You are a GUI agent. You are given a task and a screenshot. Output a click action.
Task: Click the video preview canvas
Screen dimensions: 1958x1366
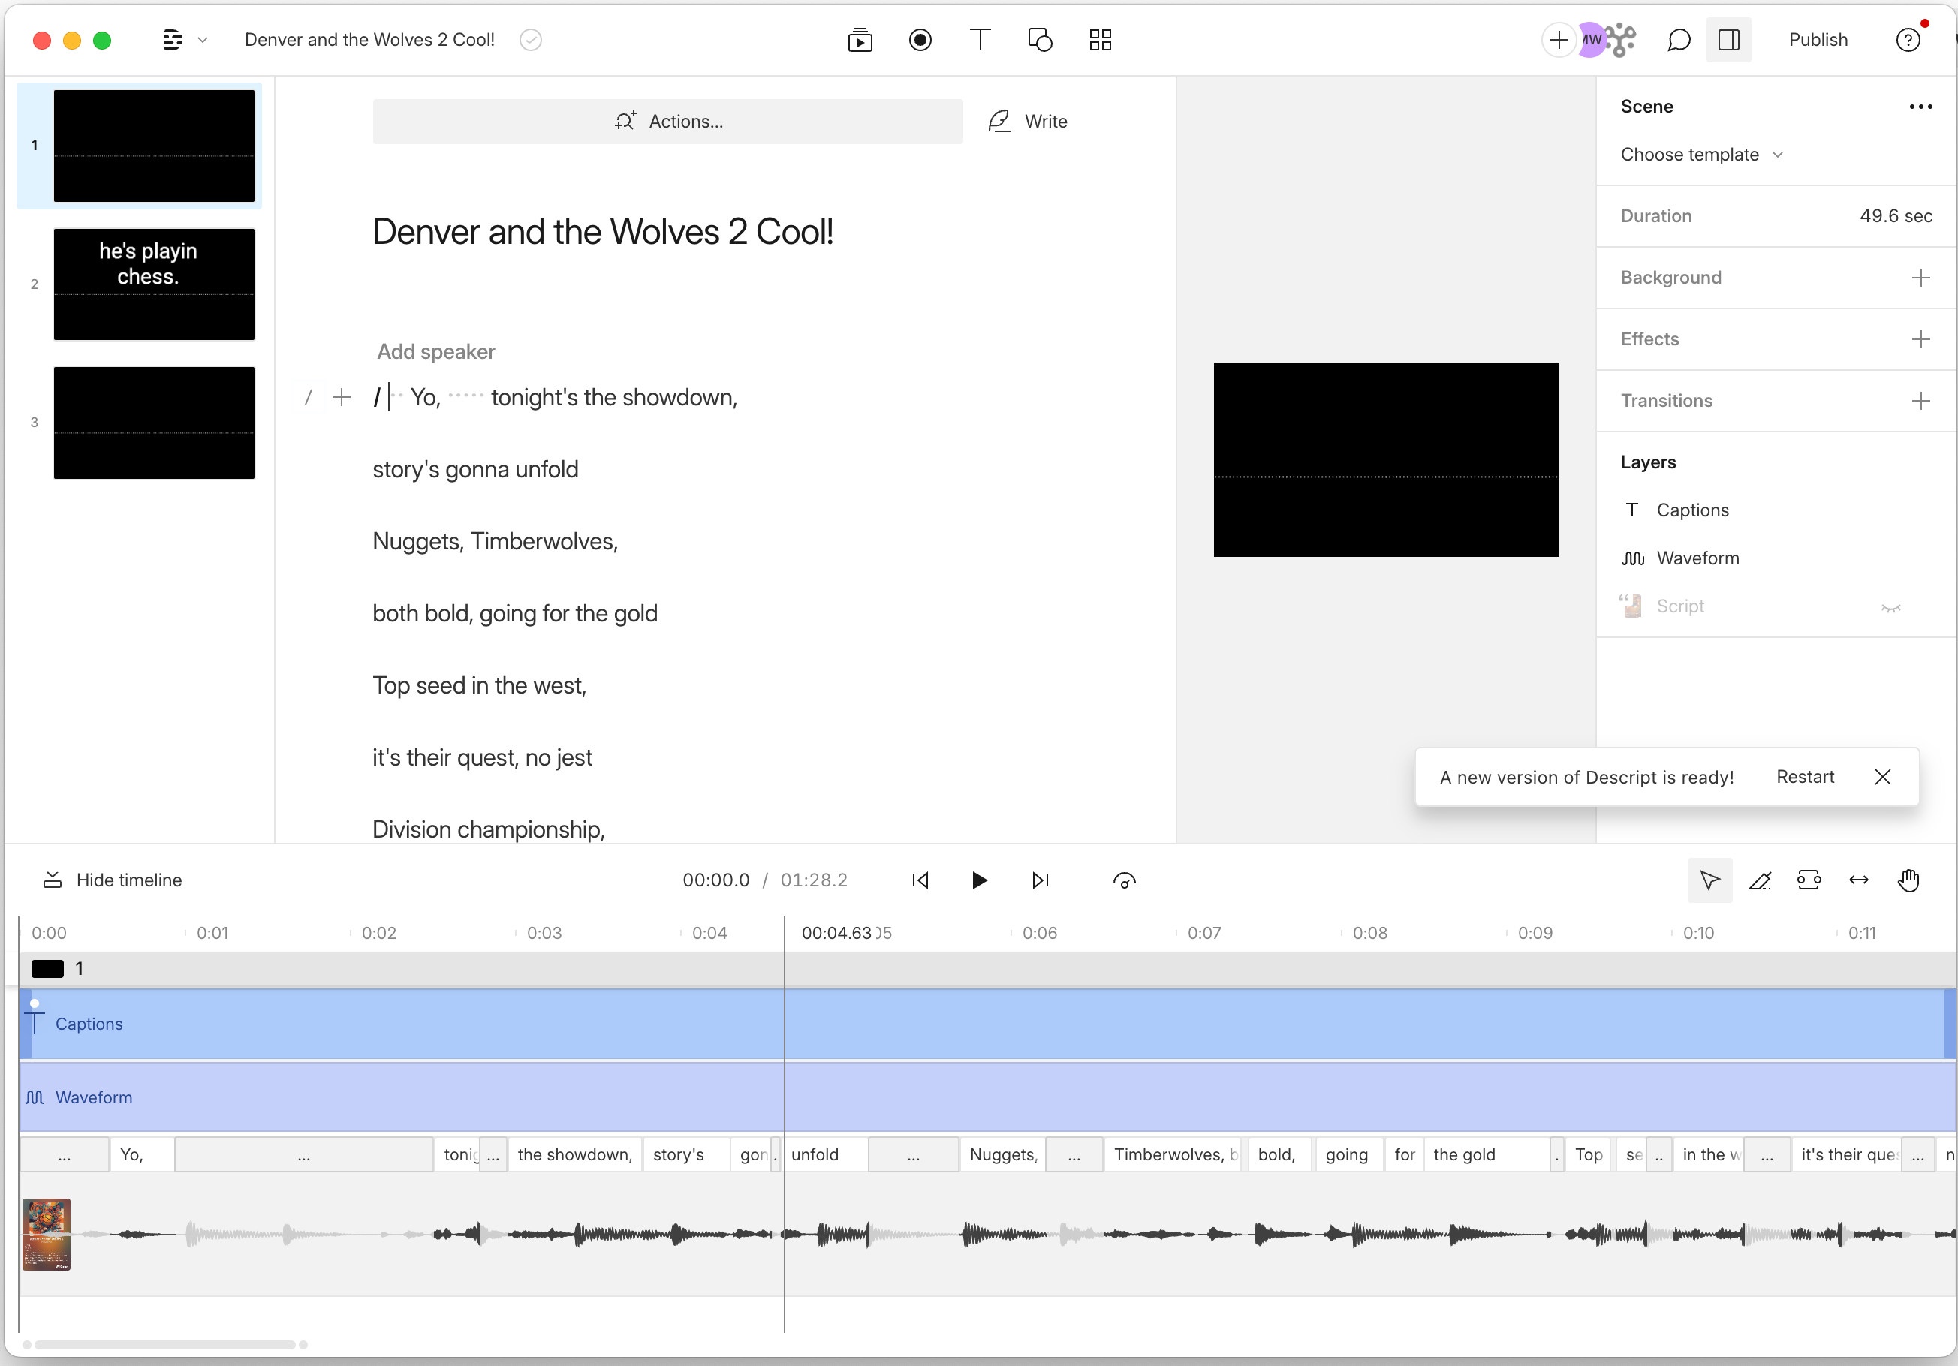coord(1386,459)
